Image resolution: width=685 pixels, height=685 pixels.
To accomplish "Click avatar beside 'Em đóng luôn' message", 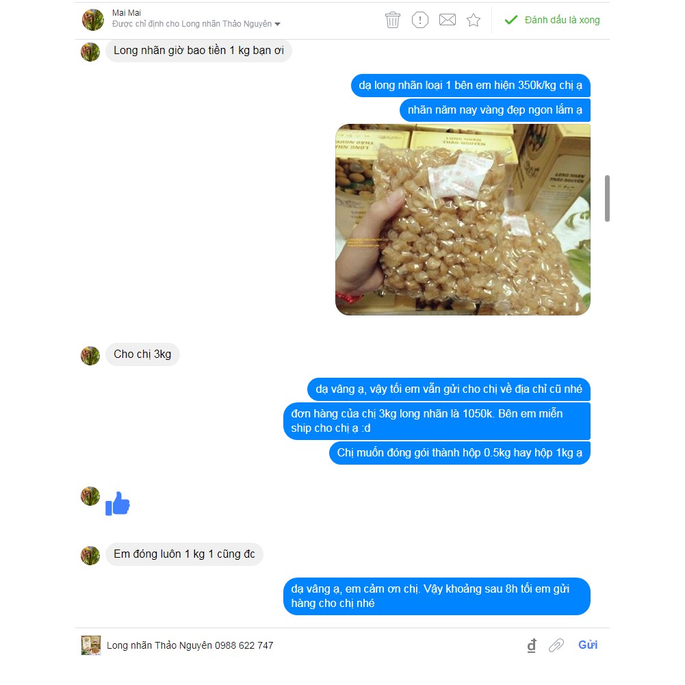I will 90,555.
